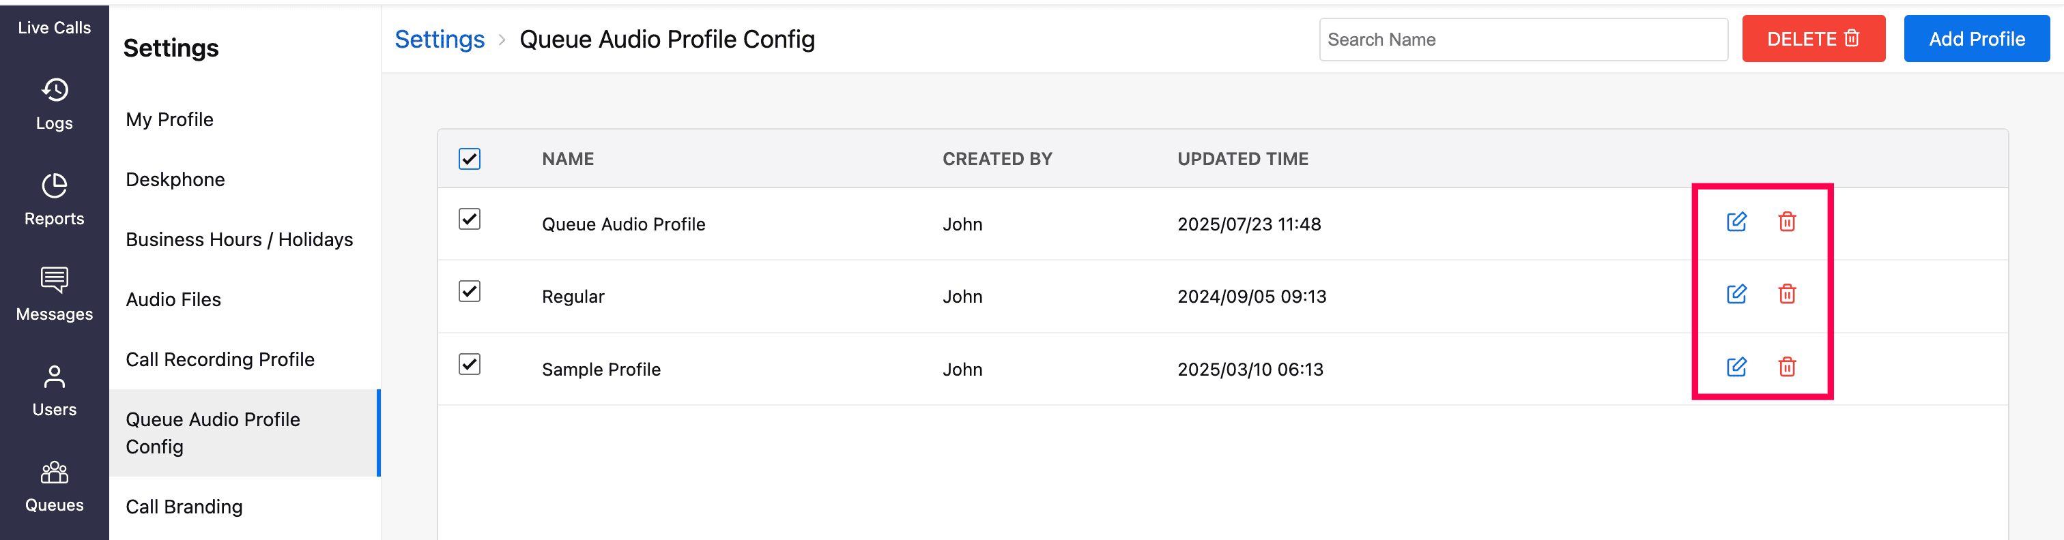Edit the Regular profile row
Screen dimensions: 2064x540
coord(1736,294)
